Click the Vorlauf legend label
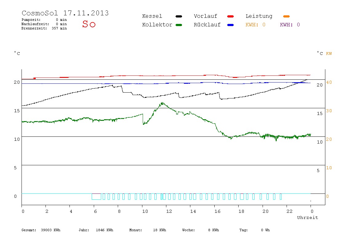The image size is (353, 249). point(205,16)
